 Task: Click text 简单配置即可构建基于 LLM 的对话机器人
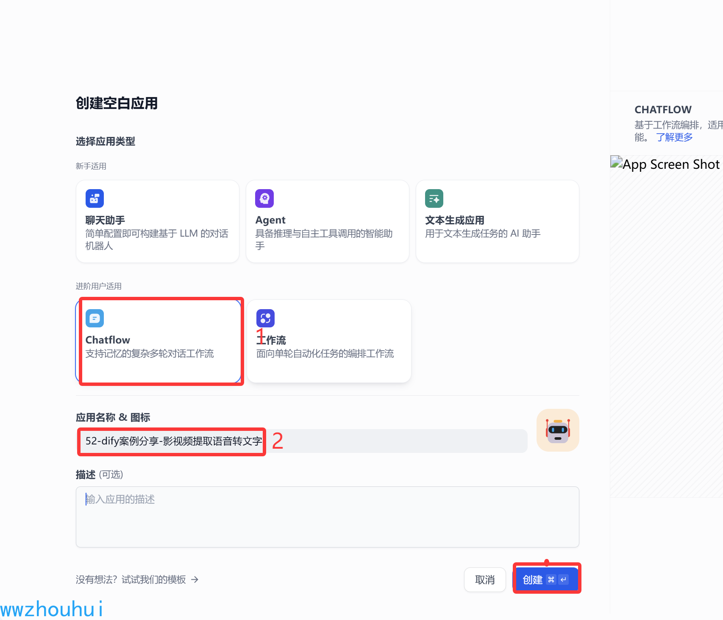tap(157, 240)
